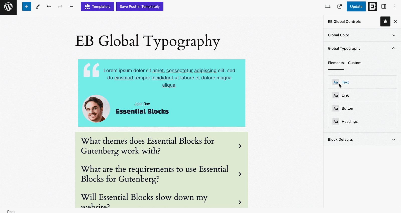Open the block inserter plus button

27,7
